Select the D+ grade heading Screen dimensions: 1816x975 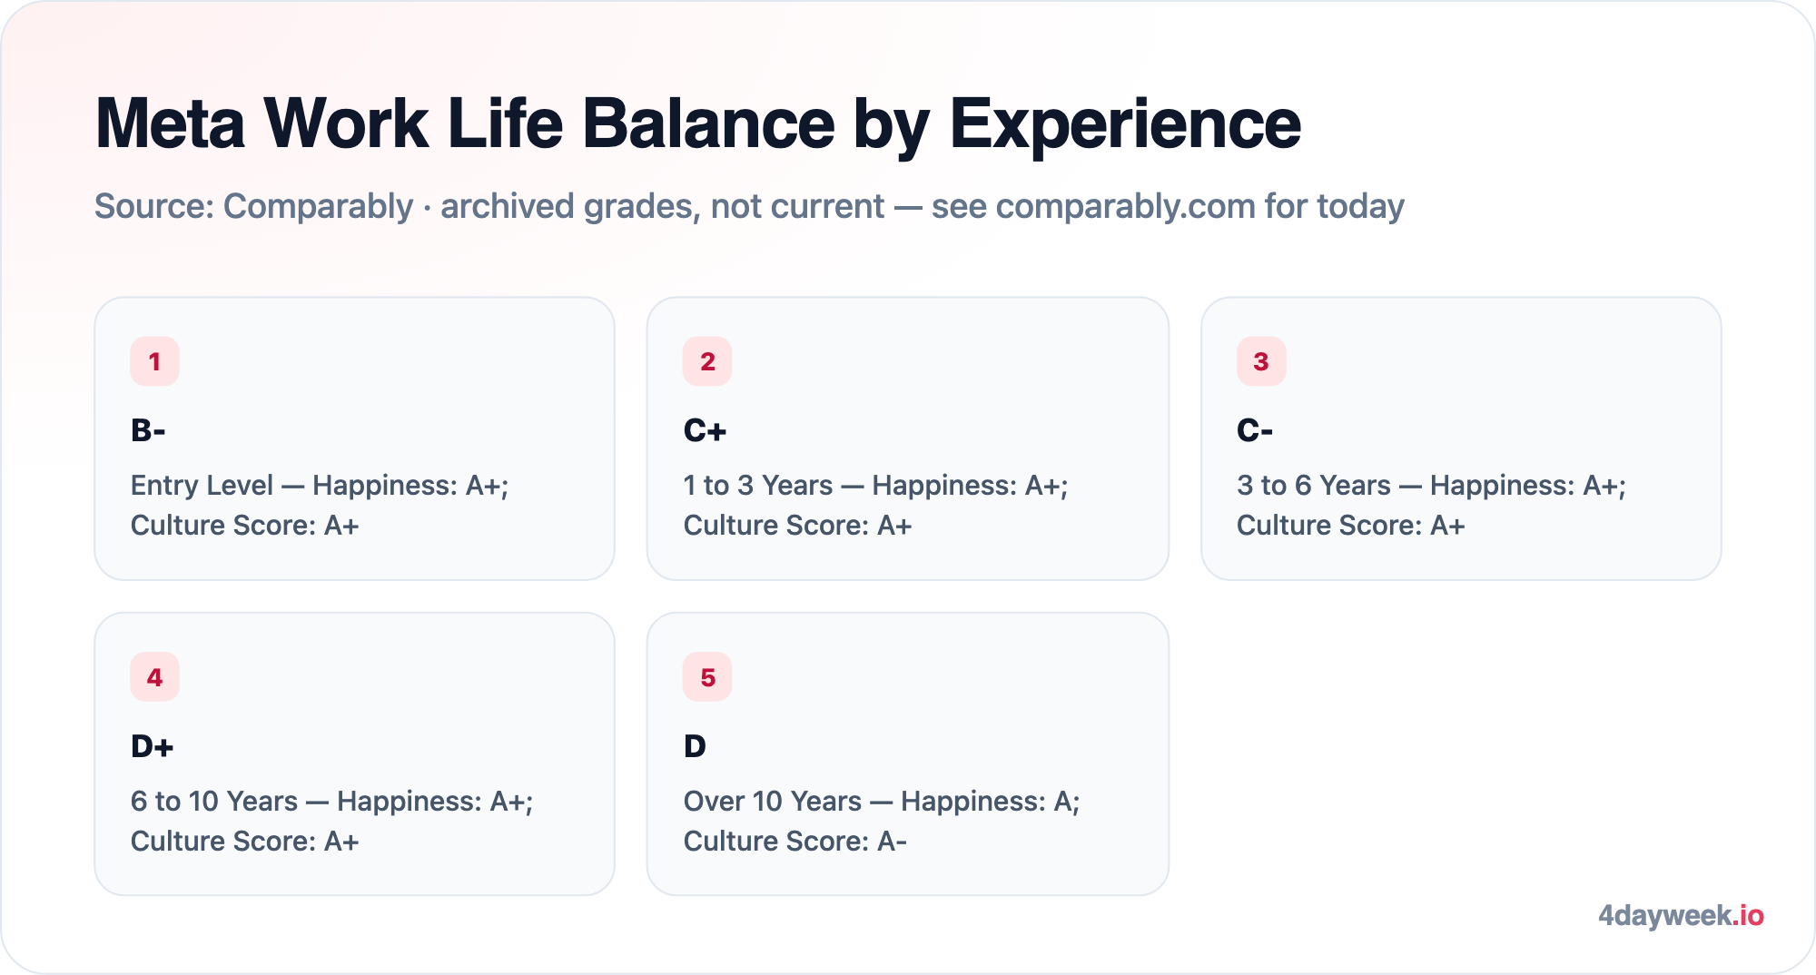click(x=152, y=746)
